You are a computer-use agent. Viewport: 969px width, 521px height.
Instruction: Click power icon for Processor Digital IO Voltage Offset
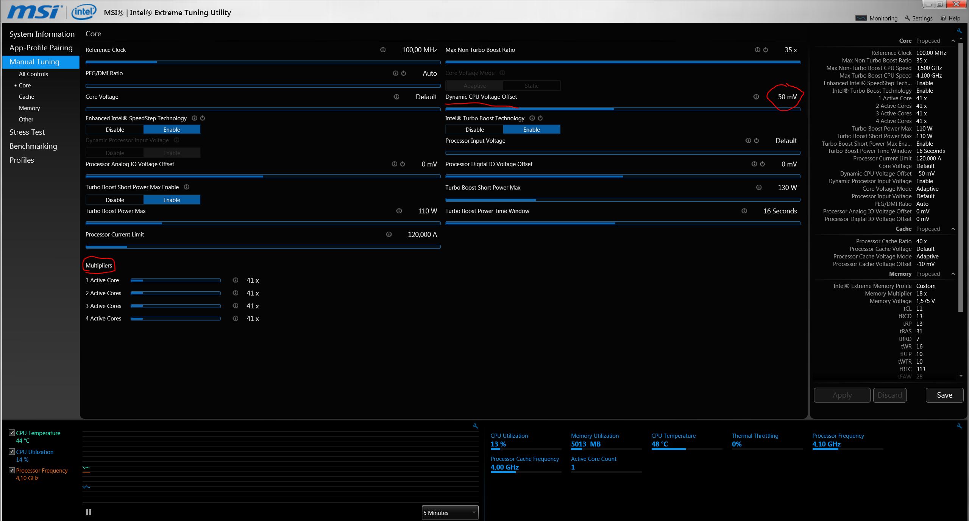(x=763, y=164)
